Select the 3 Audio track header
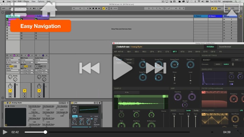Image resolution: width=244 pixels, height=137 pixels. click(x=42, y=16)
